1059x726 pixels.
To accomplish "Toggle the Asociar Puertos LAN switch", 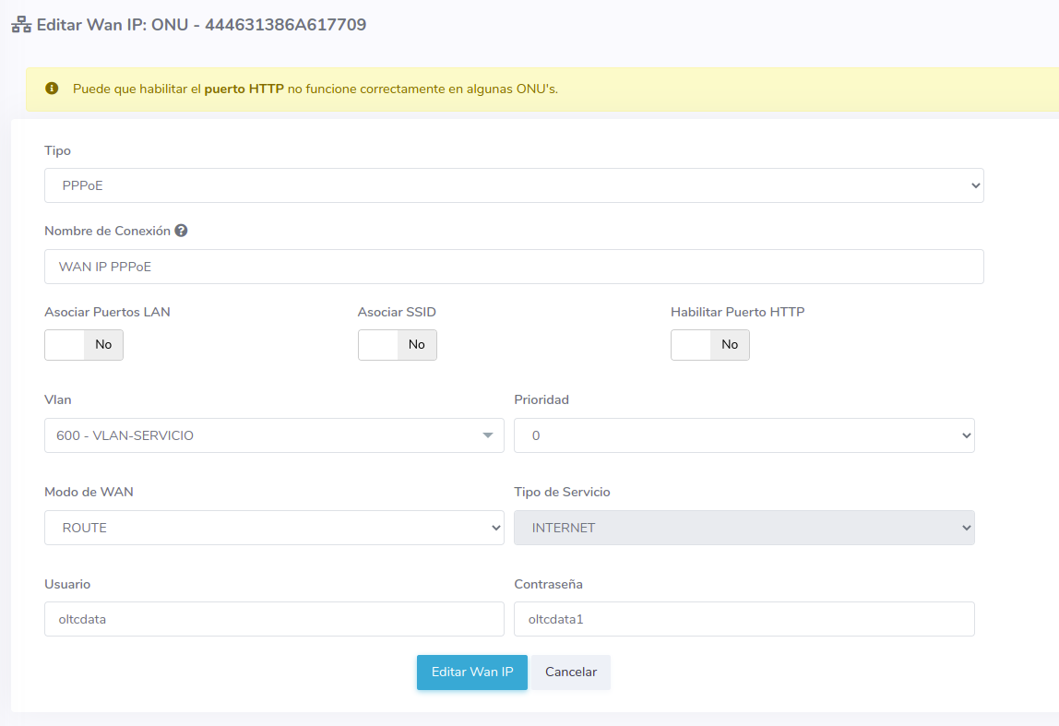I will [84, 344].
